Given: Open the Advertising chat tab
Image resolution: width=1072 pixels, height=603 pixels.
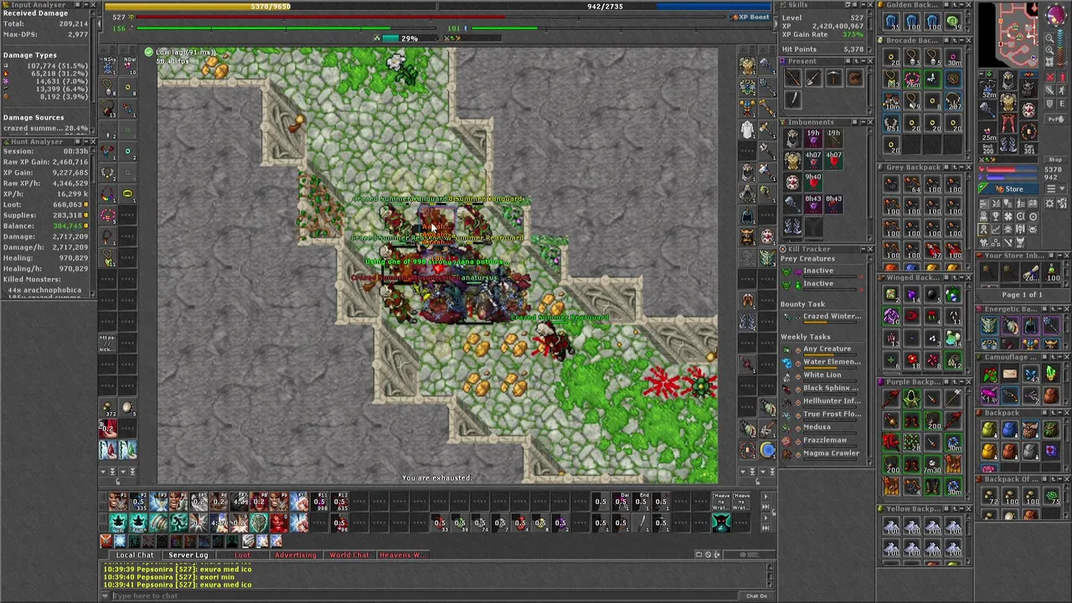Looking at the screenshot, I should click(296, 555).
